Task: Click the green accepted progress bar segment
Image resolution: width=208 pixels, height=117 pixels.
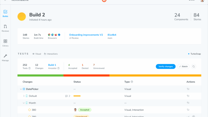Action: click(x=40, y=75)
